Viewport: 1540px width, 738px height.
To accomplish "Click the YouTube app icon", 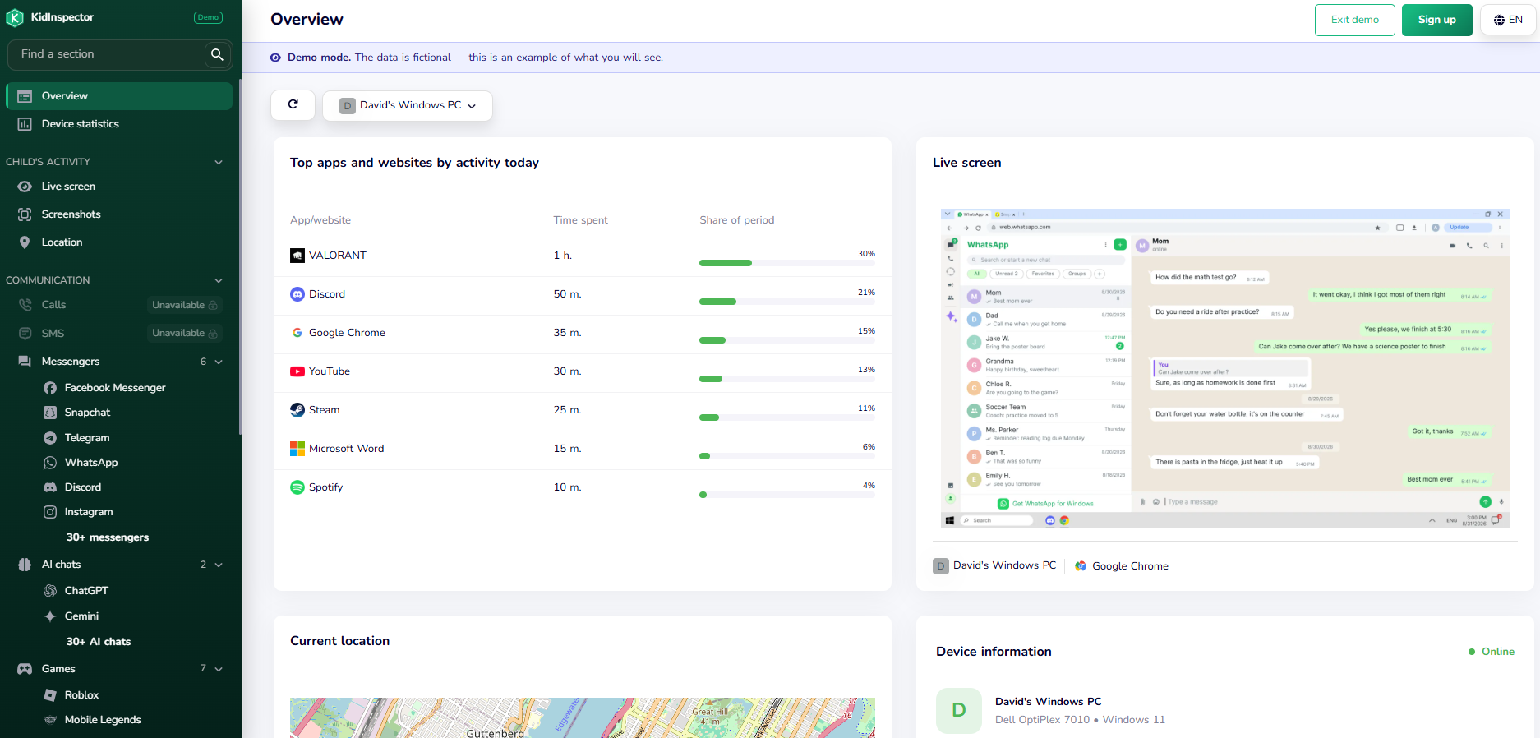I will point(297,371).
